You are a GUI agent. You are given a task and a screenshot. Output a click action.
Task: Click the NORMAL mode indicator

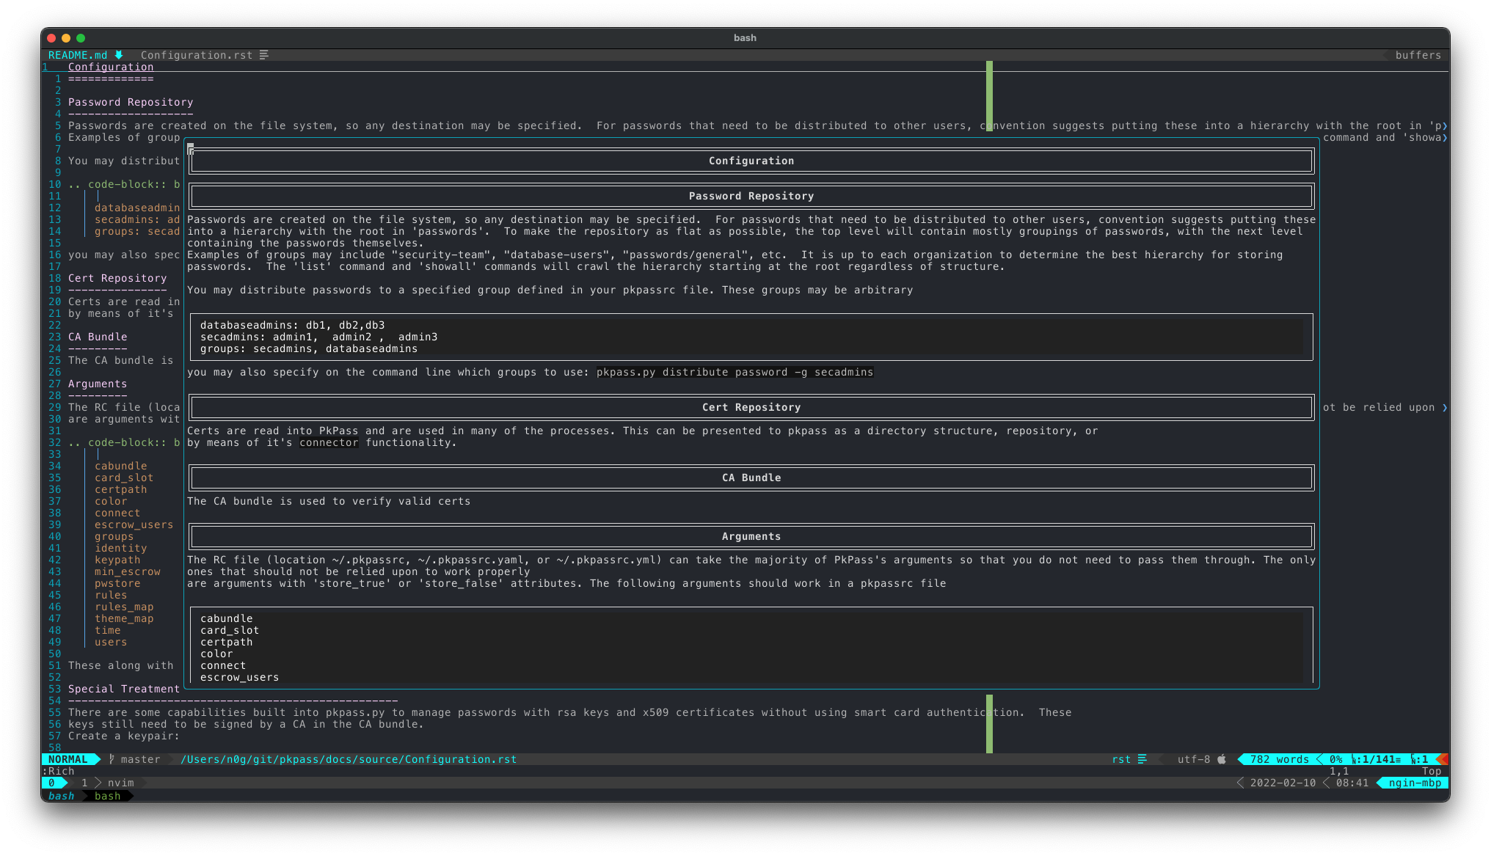(x=68, y=759)
